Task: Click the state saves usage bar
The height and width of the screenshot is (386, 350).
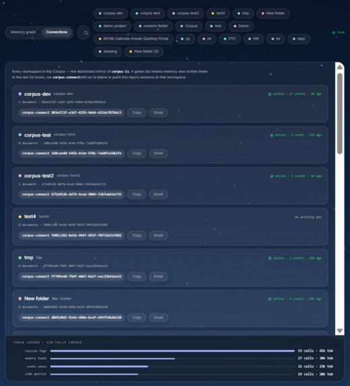Action: [172, 366]
